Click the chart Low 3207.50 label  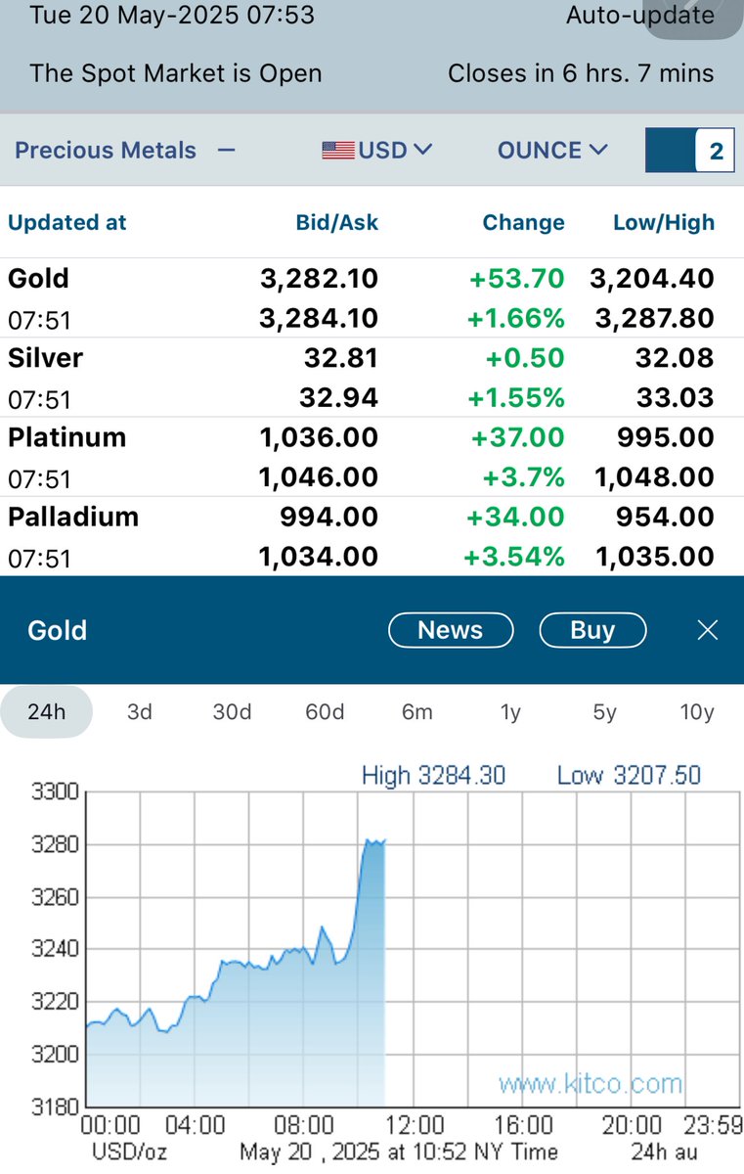[x=629, y=776]
